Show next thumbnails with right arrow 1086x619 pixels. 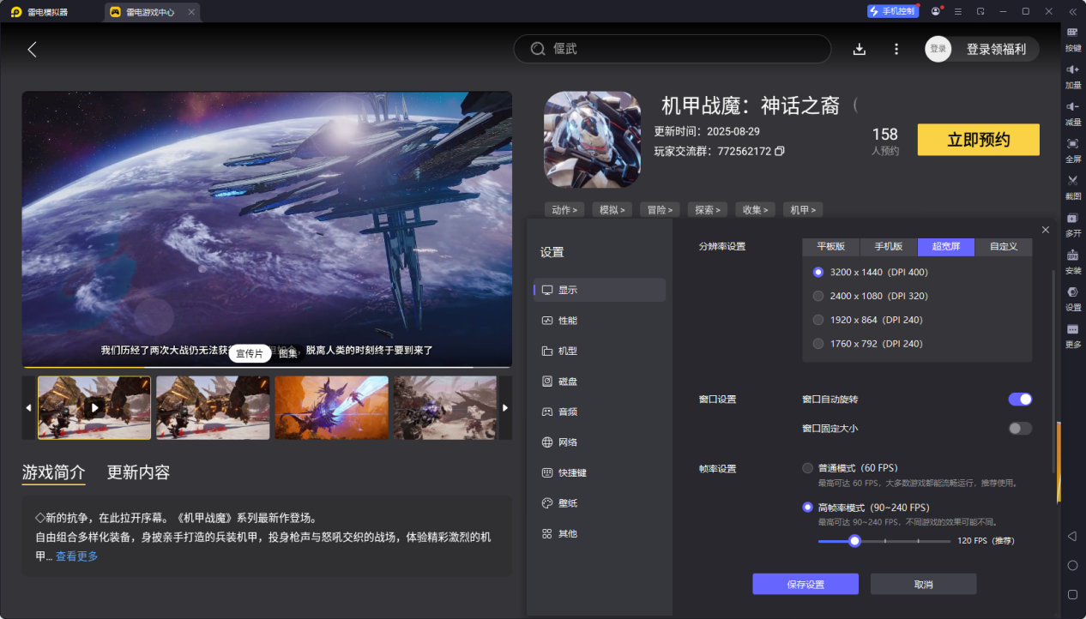tap(505, 408)
